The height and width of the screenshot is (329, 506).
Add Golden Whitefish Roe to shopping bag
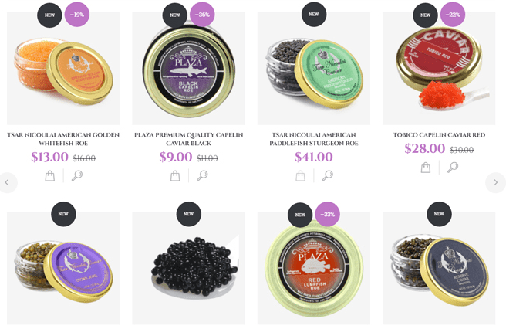click(x=49, y=176)
